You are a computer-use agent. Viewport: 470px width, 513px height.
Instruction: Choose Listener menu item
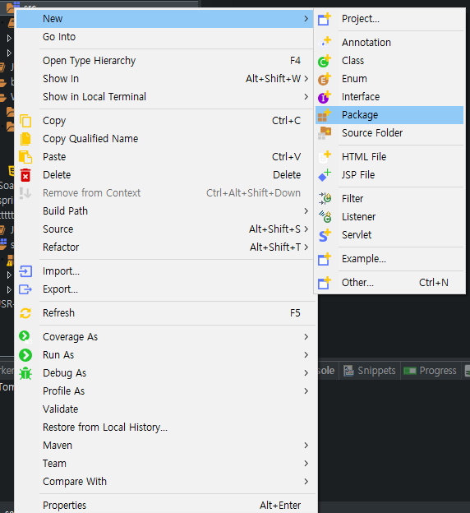[389, 216]
